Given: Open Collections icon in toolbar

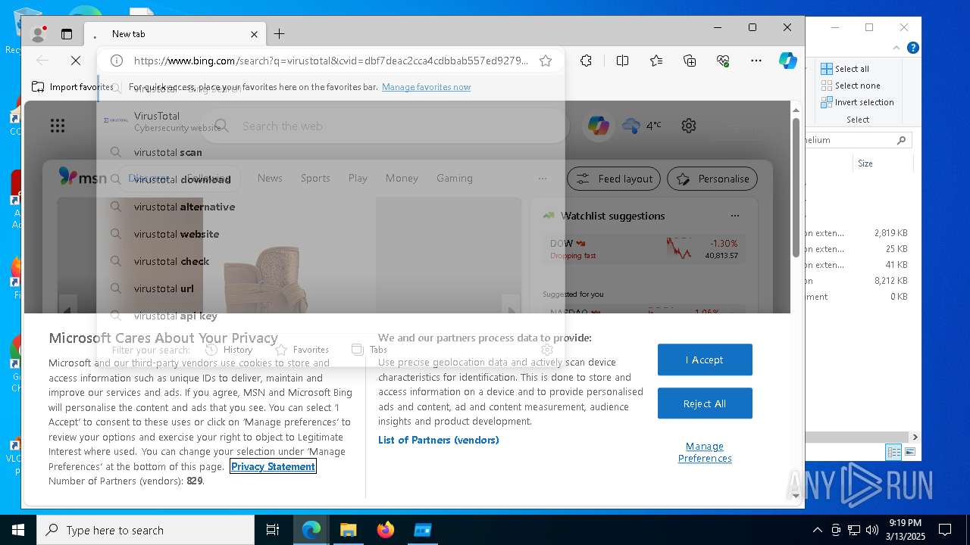Looking at the screenshot, I should (x=690, y=61).
